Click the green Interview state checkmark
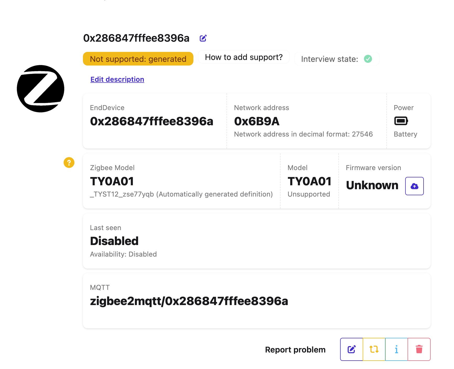 [x=368, y=59]
